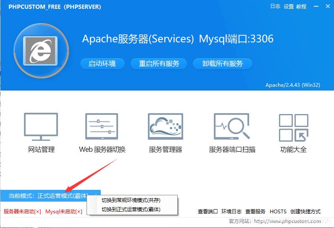Minimize the PHPCUSTOM window
Viewport: 334px width, 228px height.
316,6
